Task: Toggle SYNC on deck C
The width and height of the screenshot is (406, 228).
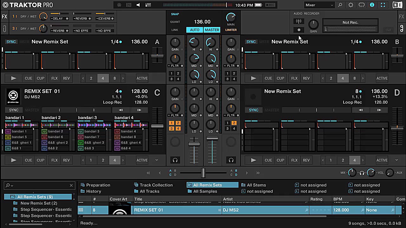Action: tap(14, 110)
